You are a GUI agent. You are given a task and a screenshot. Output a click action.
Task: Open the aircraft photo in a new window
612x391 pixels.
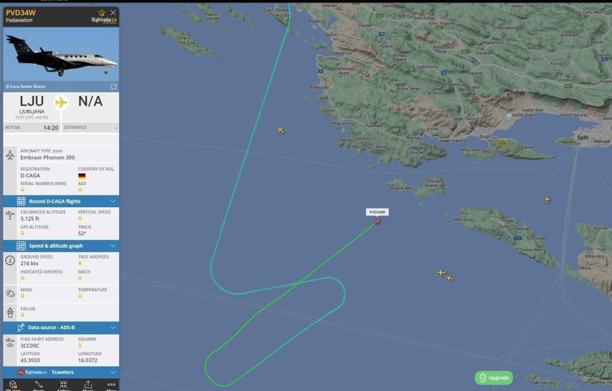point(113,87)
